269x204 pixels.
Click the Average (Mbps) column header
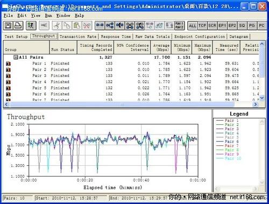click(x=161, y=47)
